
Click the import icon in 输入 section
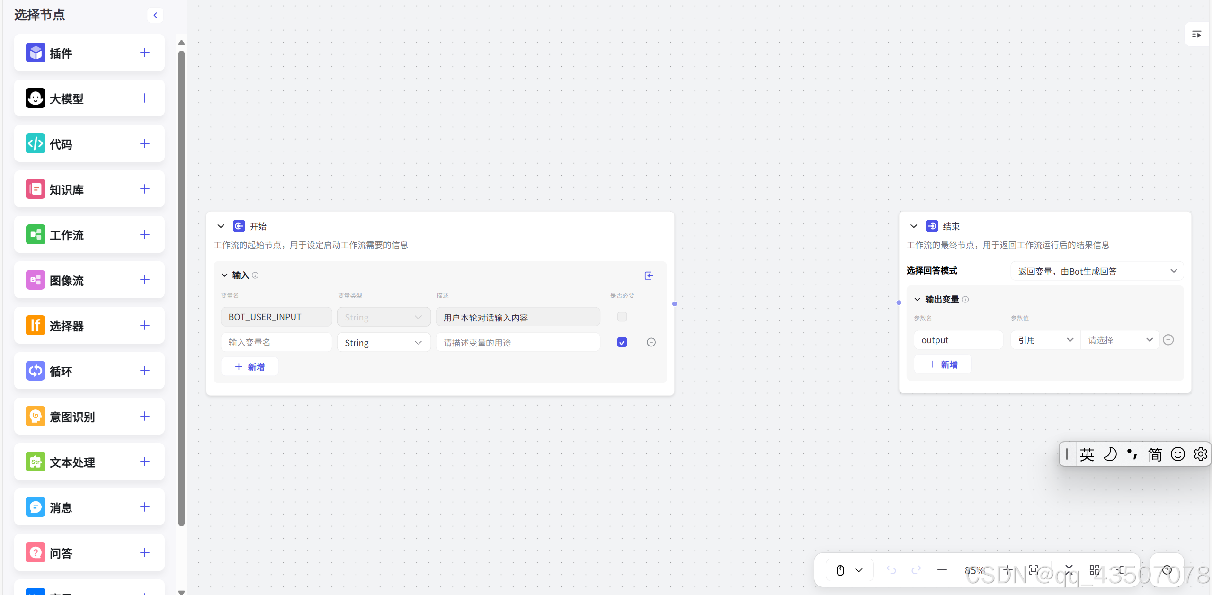pos(649,275)
